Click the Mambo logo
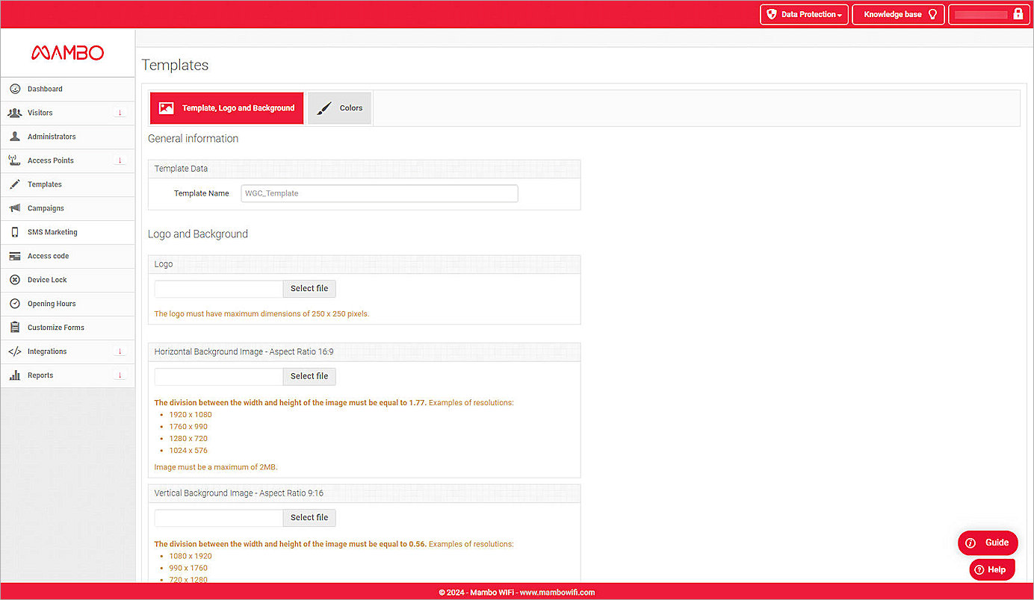 coord(67,52)
